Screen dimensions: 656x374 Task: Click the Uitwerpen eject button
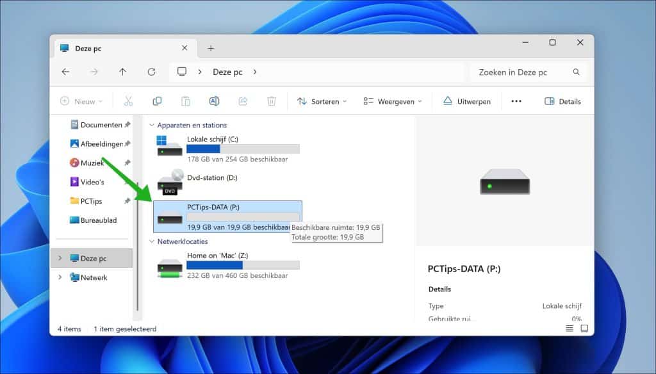pyautogui.click(x=466, y=101)
